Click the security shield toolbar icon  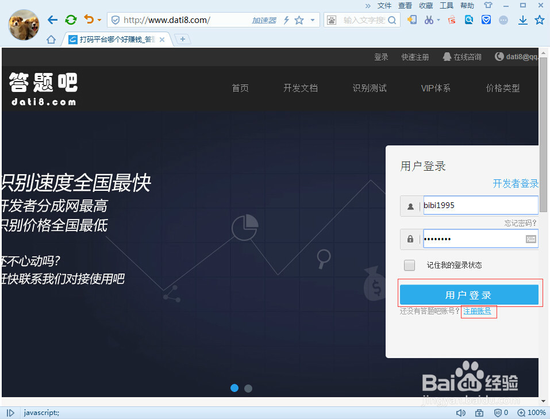(x=487, y=20)
